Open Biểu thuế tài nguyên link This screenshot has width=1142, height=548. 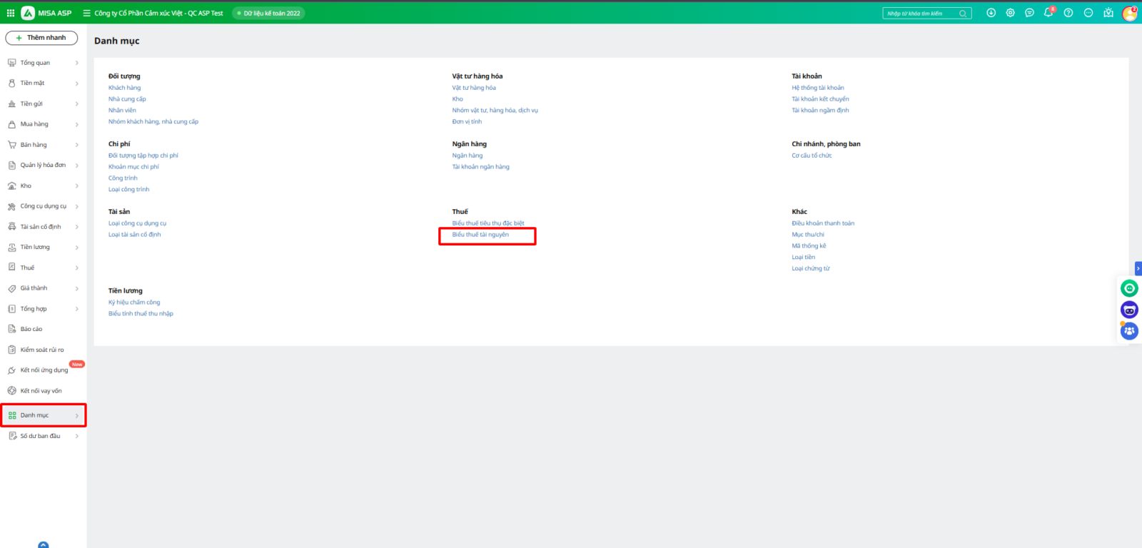click(480, 235)
